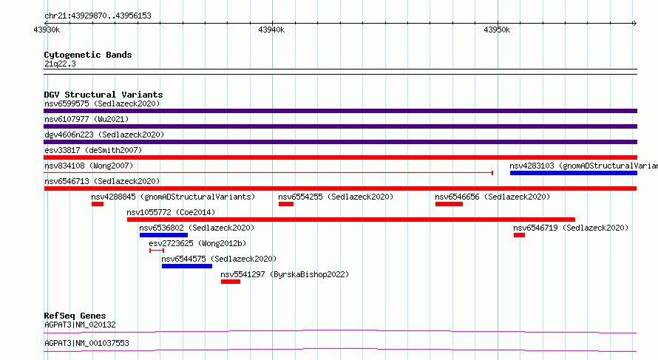This screenshot has width=658, height=360.
Task: Select the 21q22.3 band label
Action: (60, 64)
